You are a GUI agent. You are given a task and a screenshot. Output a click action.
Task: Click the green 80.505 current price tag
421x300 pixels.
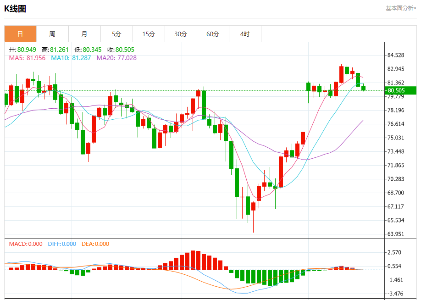click(401, 90)
